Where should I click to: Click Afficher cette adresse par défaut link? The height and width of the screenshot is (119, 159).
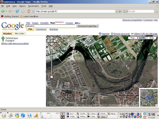coord(15,44)
